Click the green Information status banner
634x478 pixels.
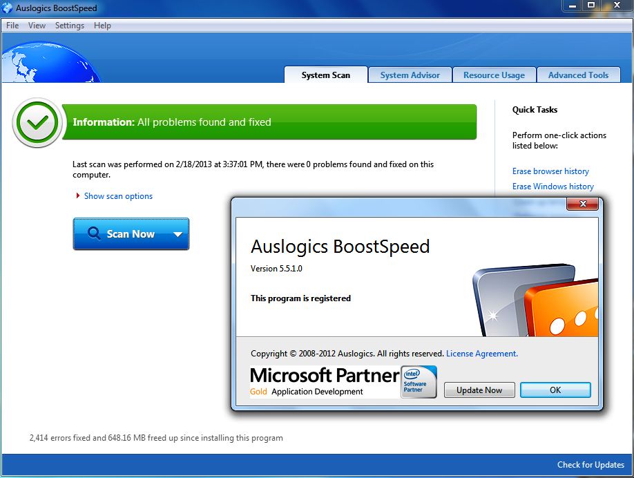(x=269, y=122)
